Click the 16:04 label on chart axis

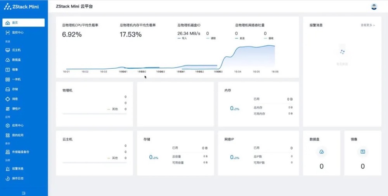(x=237, y=71)
